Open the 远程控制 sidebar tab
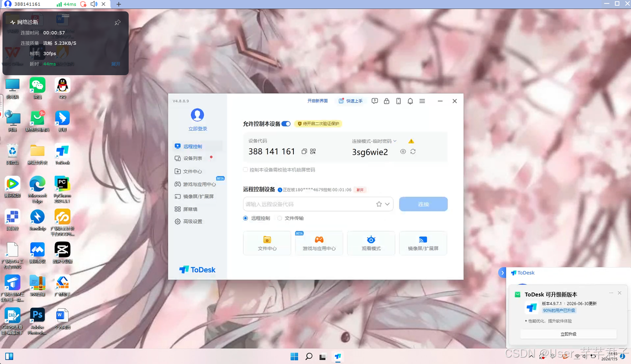This screenshot has width=631, height=364. [197, 146]
